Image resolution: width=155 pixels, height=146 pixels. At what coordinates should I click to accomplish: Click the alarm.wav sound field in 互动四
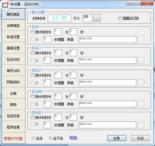point(107,104)
